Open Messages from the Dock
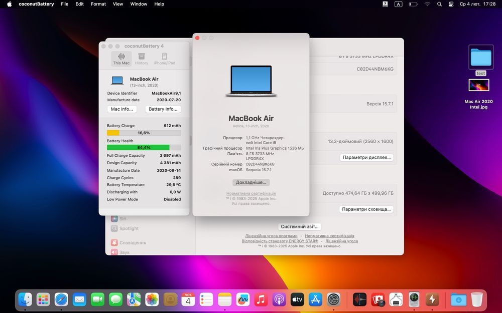Screen dimensions: 502x313 pyautogui.click(x=115, y=299)
